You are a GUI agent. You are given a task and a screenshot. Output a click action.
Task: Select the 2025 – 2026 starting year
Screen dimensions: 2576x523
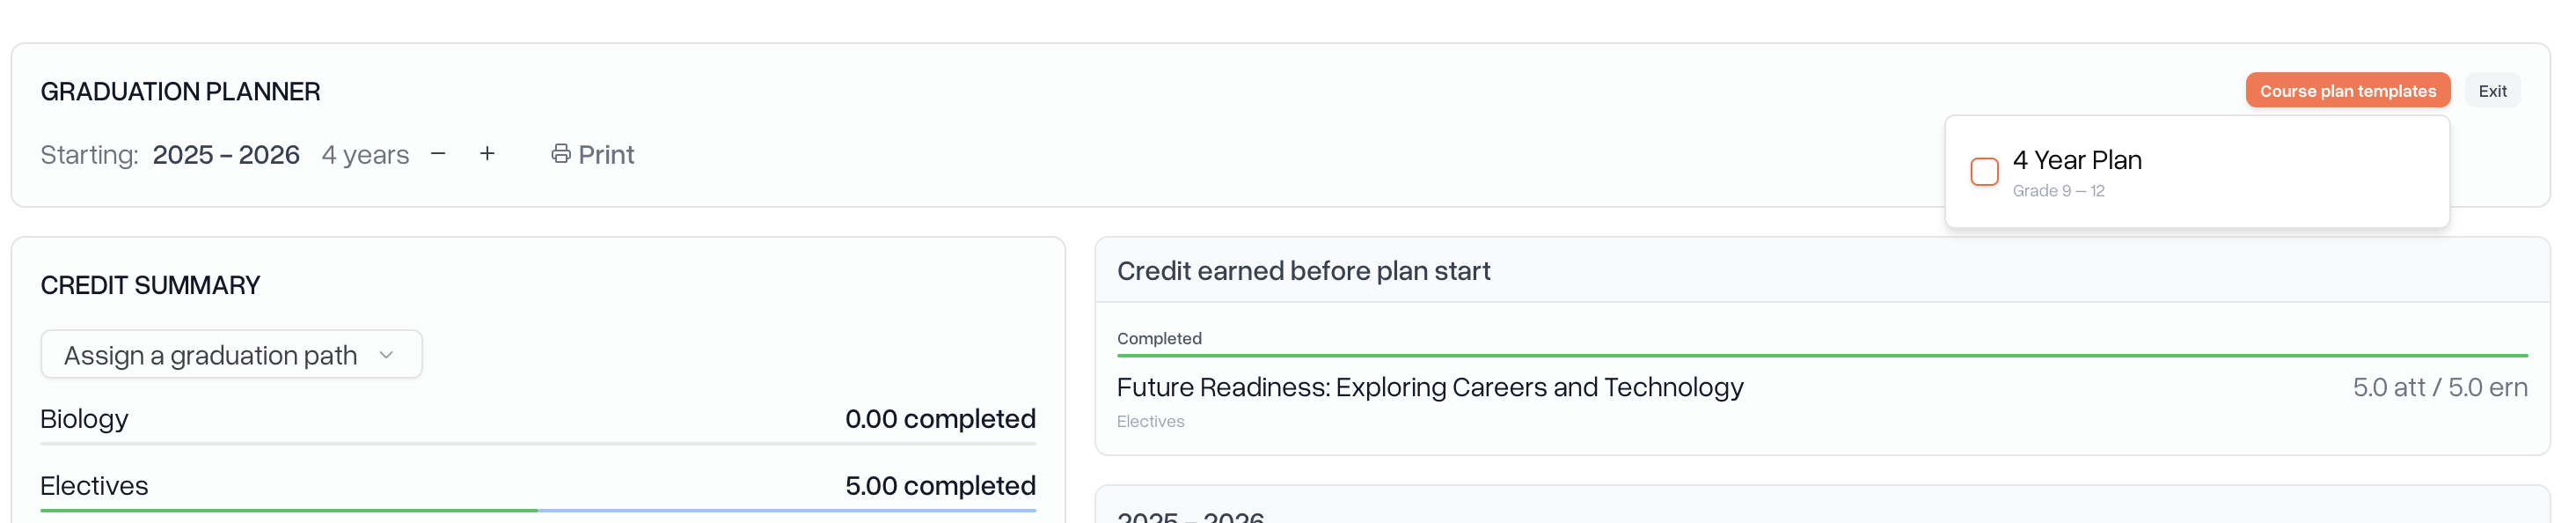tap(226, 155)
